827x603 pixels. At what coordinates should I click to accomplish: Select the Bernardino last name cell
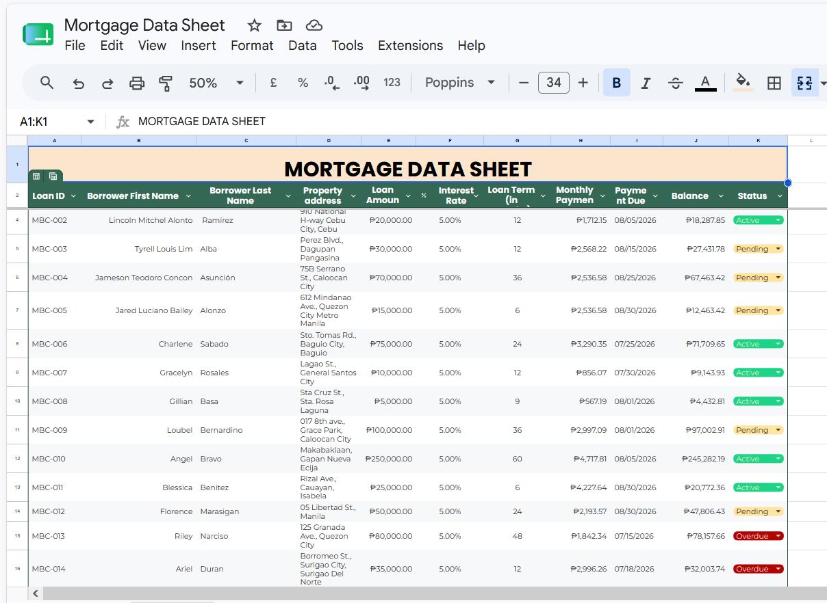[246, 430]
